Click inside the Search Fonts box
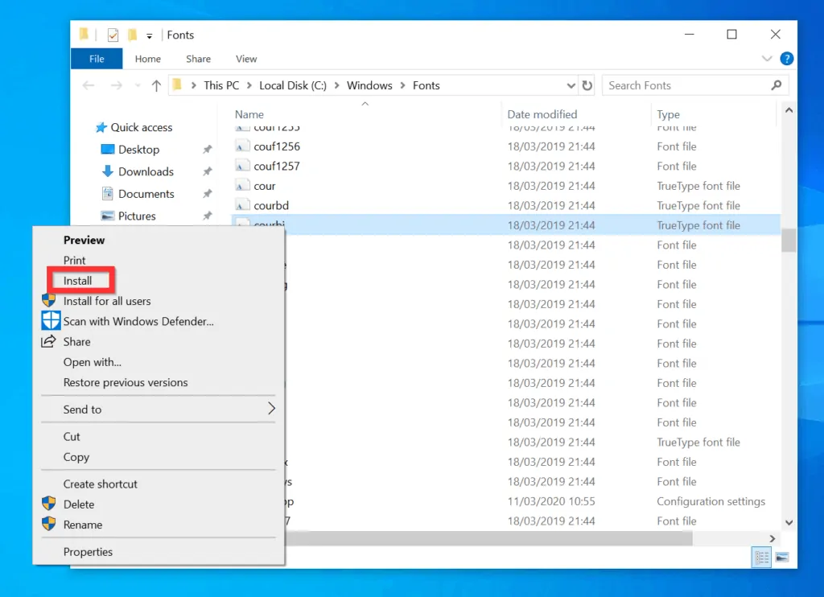Viewport: 824px width, 597px height. [x=684, y=84]
